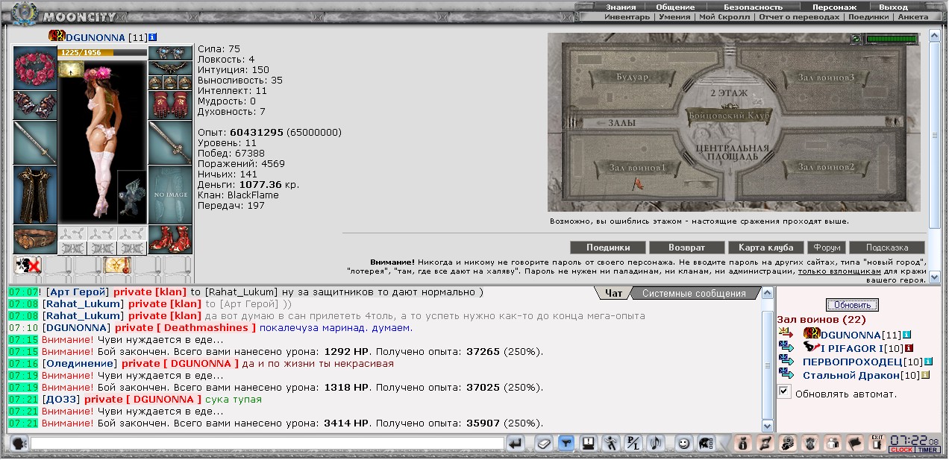The image size is (949, 460).
Task: Click the helmet icon next to the smiley
Action: (705, 444)
